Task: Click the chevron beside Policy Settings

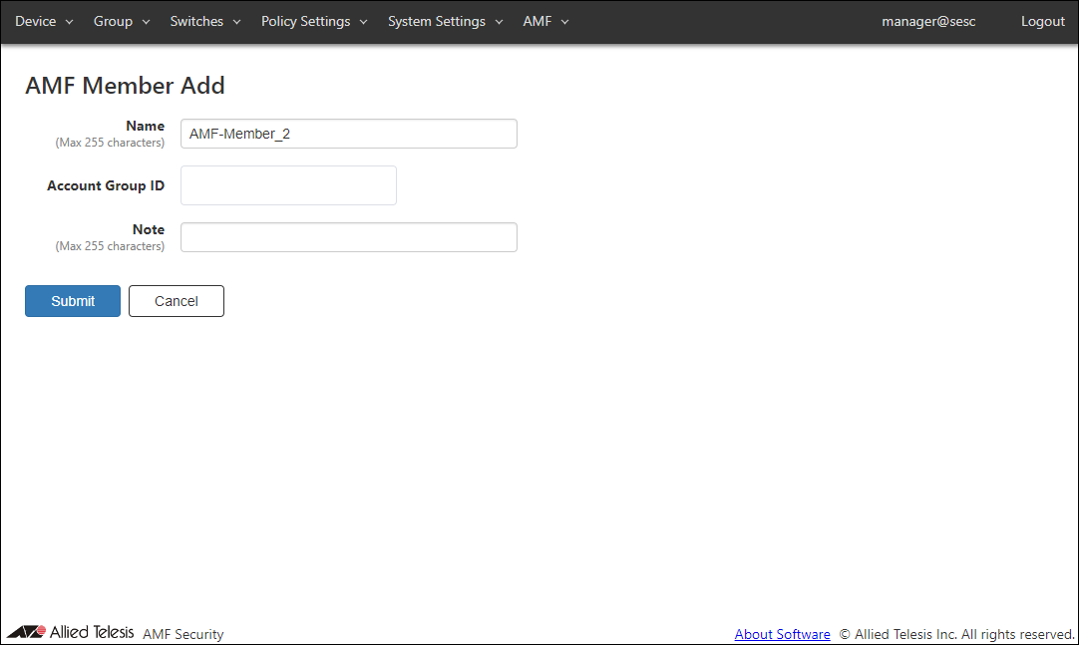Action: pyautogui.click(x=363, y=22)
